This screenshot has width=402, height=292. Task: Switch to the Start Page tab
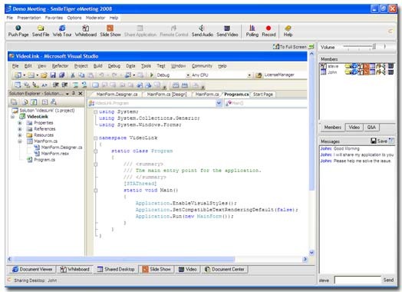coord(263,95)
